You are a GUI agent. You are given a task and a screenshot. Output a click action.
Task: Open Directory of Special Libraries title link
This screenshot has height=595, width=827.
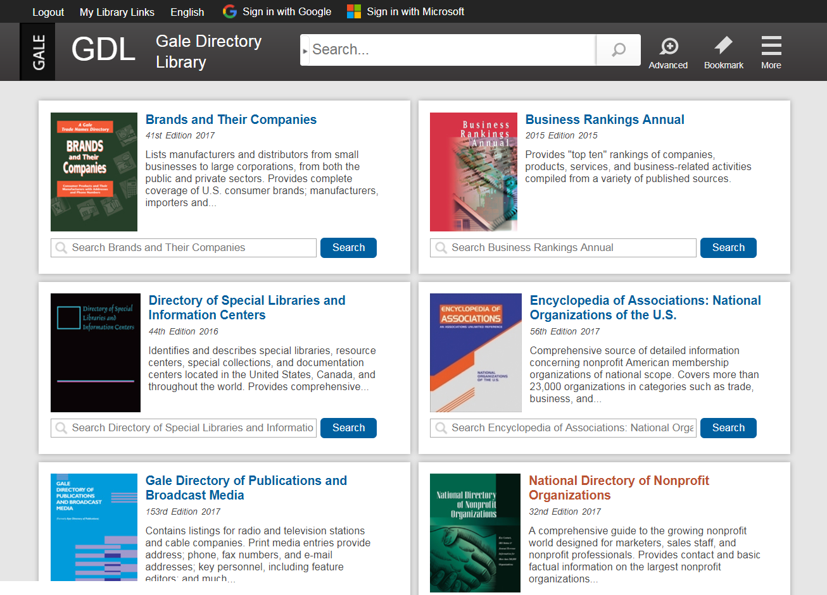(x=247, y=307)
